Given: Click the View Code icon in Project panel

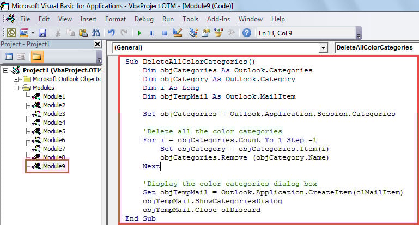Looking at the screenshot, I should (9, 57).
